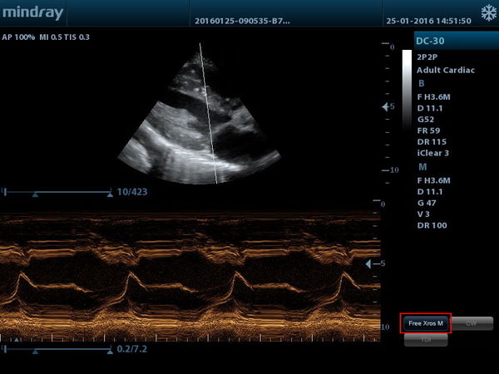499x374 pixels.
Task: Click the 10/423 cine frame slider
Action: click(x=57, y=192)
